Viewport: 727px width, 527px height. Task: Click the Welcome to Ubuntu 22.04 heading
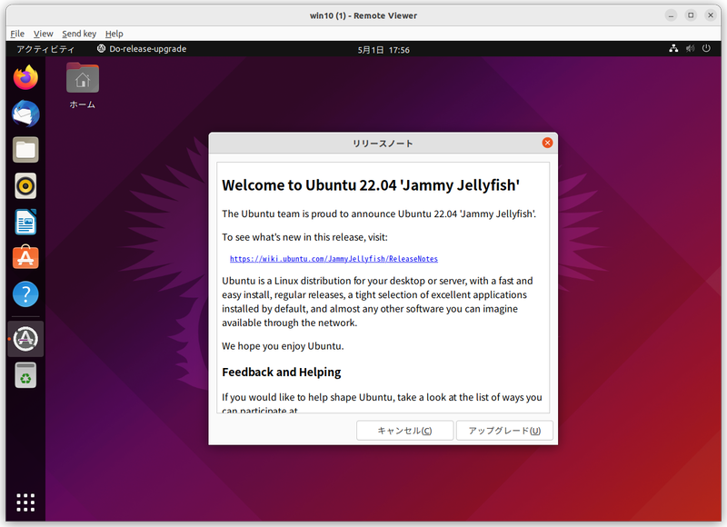tap(371, 185)
